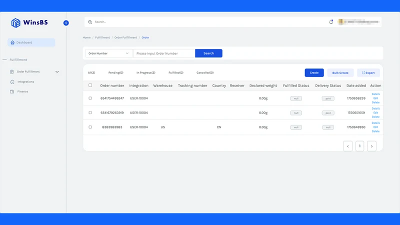Click the Date added column header
Image resolution: width=400 pixels, height=225 pixels.
coord(356,85)
